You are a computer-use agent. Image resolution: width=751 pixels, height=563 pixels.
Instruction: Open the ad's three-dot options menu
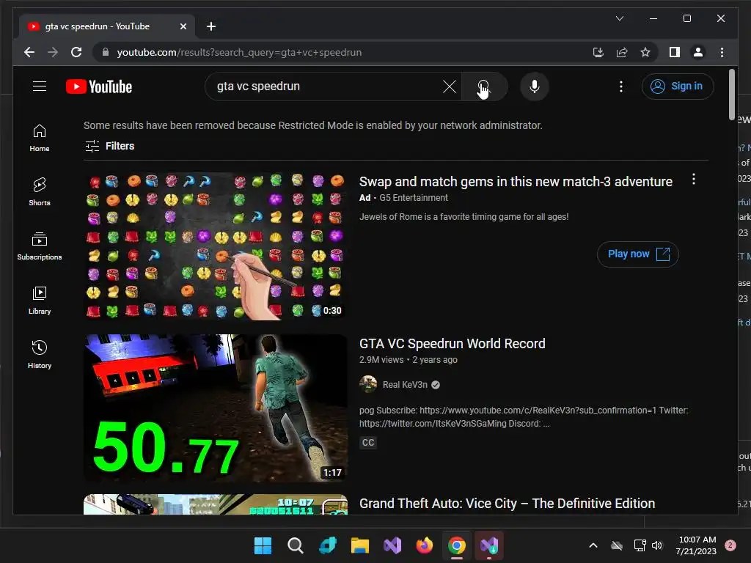pos(694,180)
